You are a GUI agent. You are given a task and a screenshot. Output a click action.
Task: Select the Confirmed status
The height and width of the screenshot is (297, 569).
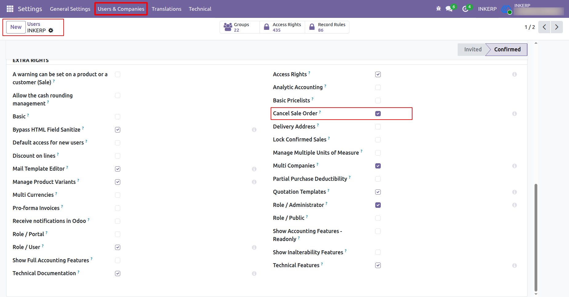coord(507,50)
